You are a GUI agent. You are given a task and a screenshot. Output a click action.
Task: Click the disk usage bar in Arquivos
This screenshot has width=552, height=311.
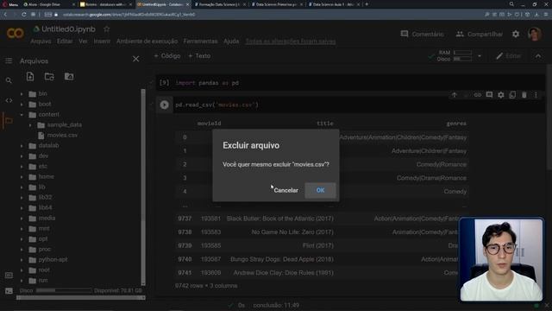64,290
